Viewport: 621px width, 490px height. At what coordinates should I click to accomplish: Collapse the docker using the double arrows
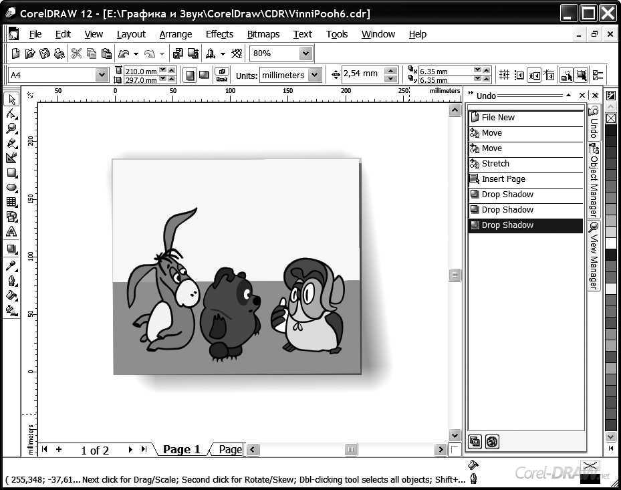point(471,93)
